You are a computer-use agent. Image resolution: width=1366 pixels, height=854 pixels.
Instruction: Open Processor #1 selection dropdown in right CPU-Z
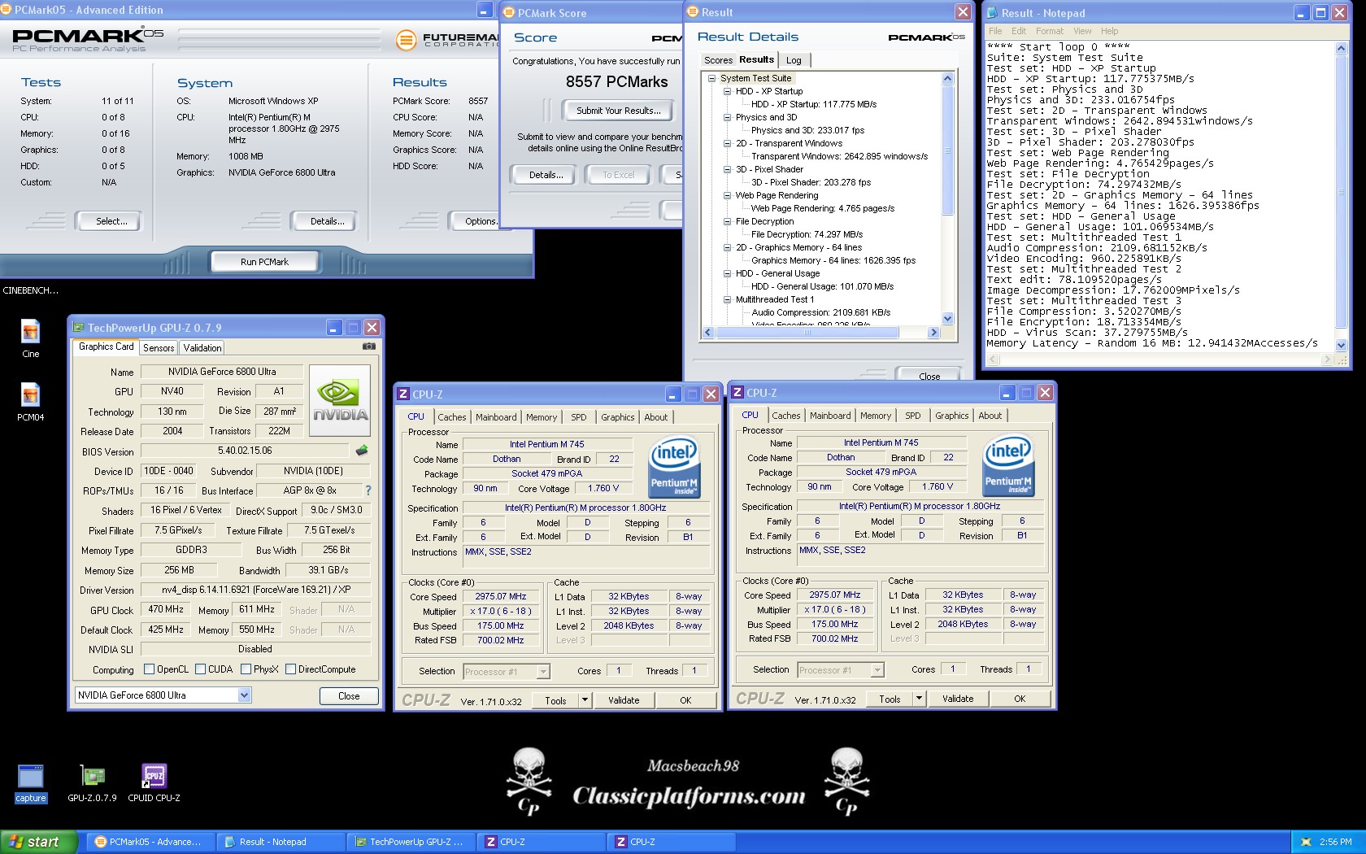pyautogui.click(x=877, y=670)
